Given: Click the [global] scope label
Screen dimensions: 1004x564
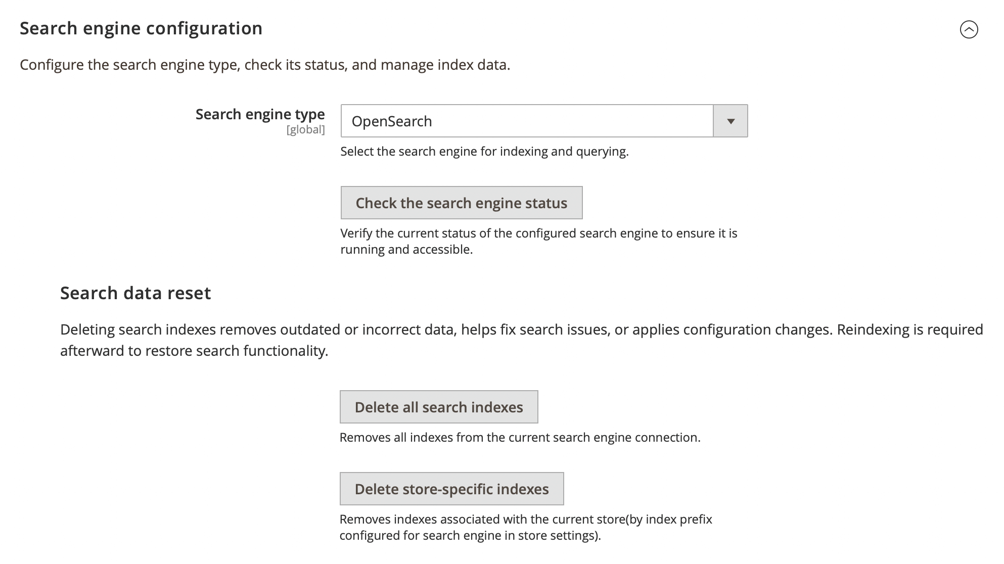Looking at the screenshot, I should pos(305,130).
